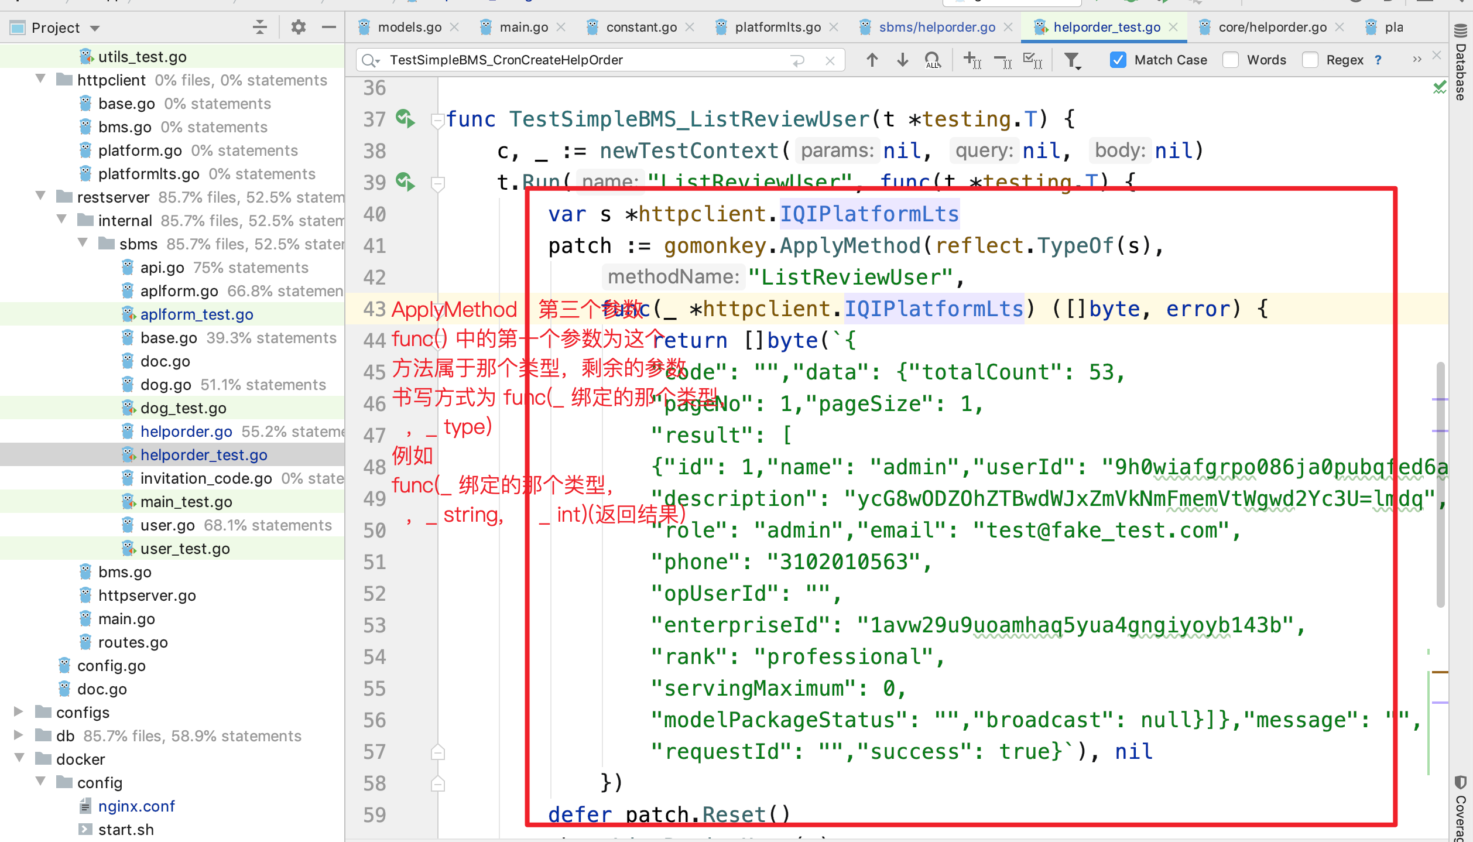
Task: Open the search filter funnel icon
Action: pos(1072,60)
